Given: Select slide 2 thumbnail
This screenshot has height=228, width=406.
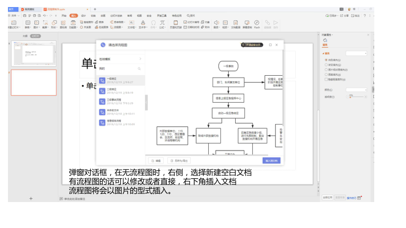Looking at the screenshot, I should click(x=34, y=83).
